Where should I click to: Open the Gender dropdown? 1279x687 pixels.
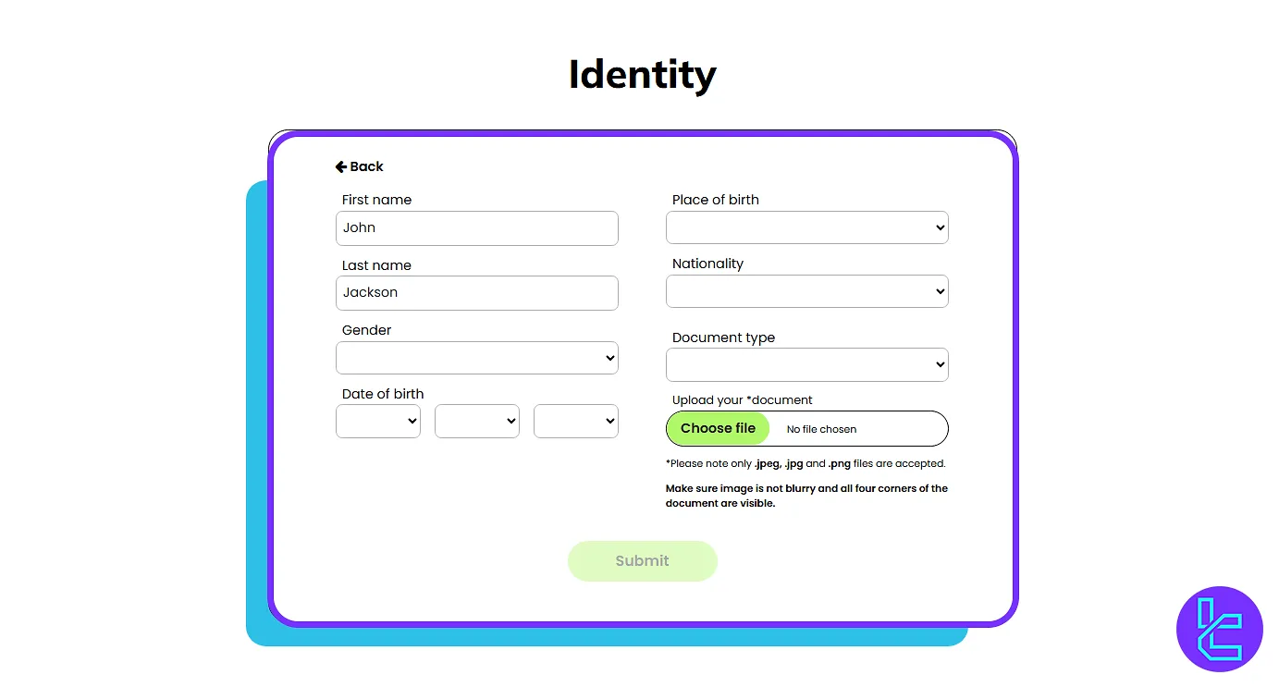click(x=477, y=358)
